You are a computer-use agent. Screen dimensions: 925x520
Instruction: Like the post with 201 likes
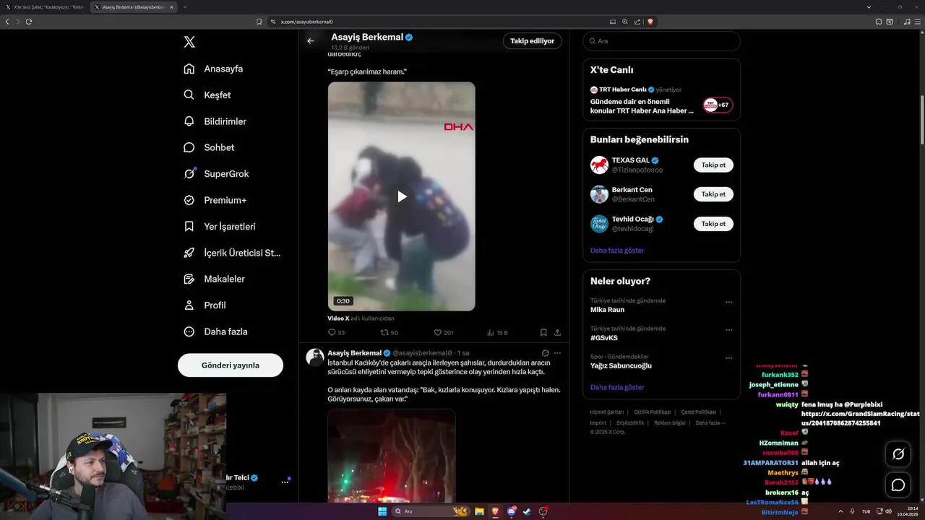tap(437, 333)
